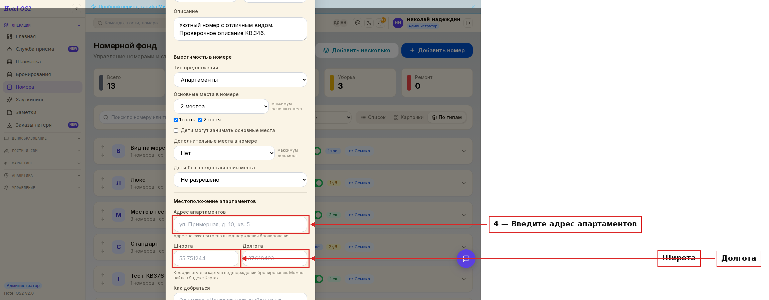Switch to the Карточки view tab
The image size is (769, 300).
click(x=409, y=117)
